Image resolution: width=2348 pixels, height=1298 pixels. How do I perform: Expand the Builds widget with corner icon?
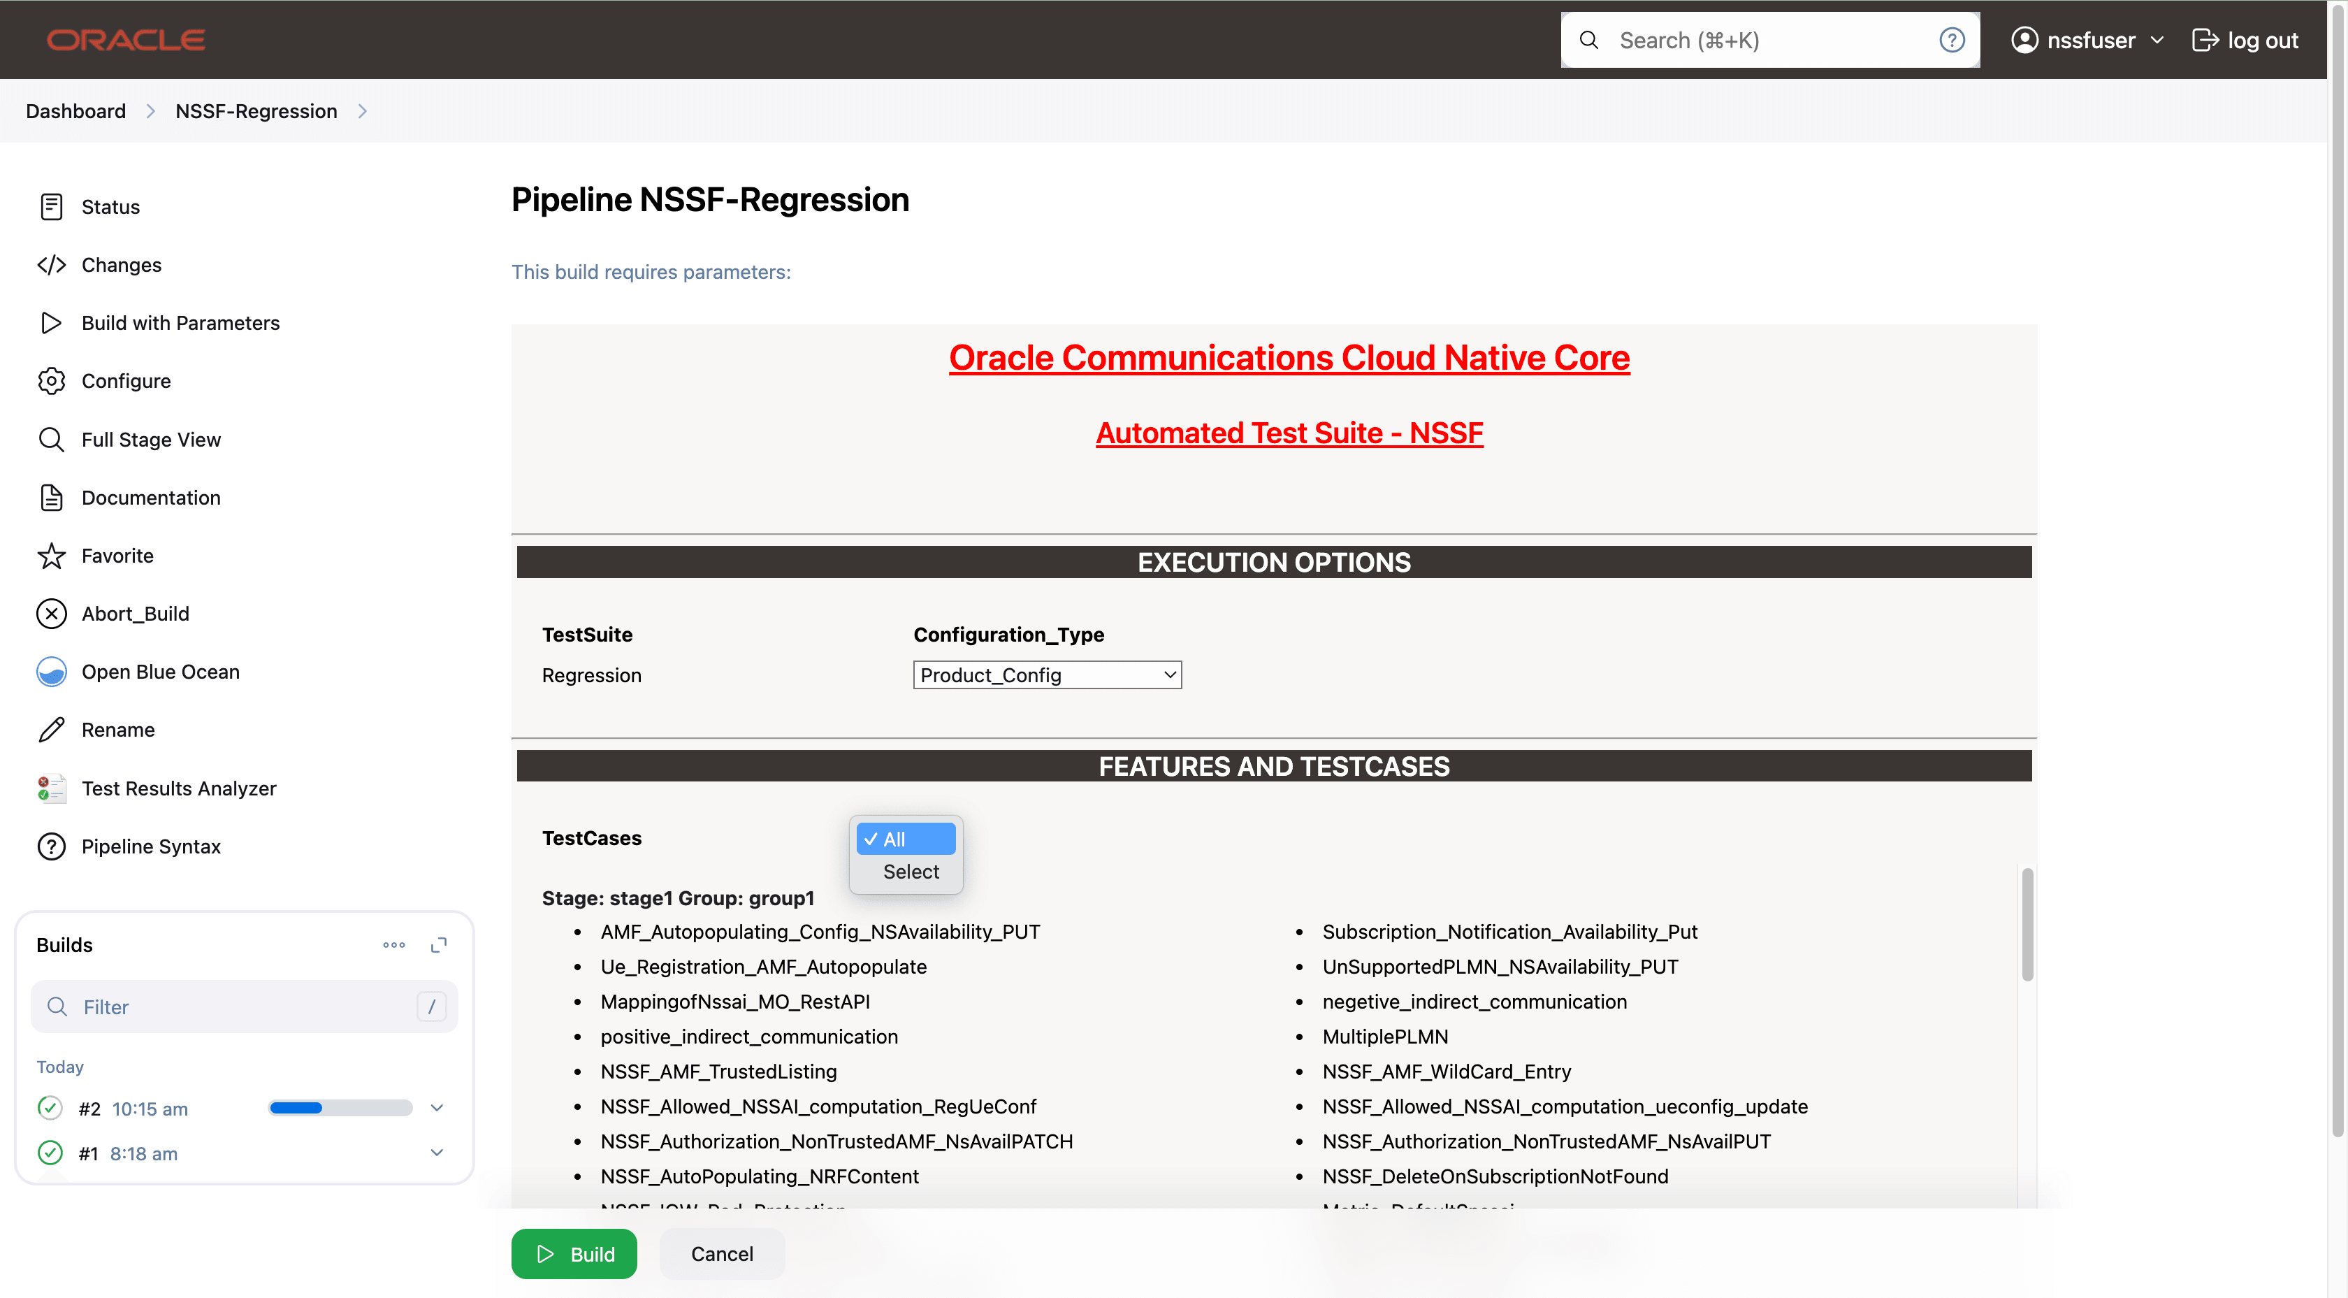438,945
